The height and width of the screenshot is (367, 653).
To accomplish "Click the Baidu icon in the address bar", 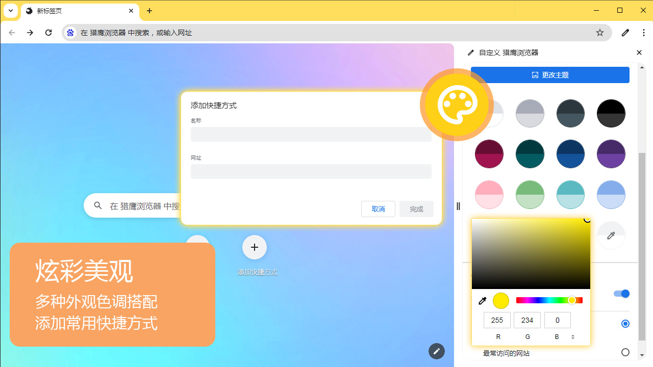I will point(70,33).
